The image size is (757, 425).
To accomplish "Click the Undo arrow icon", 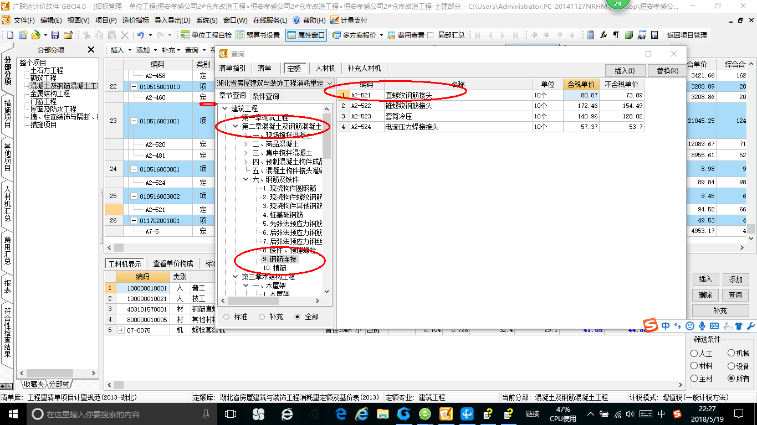I will tap(141, 35).
